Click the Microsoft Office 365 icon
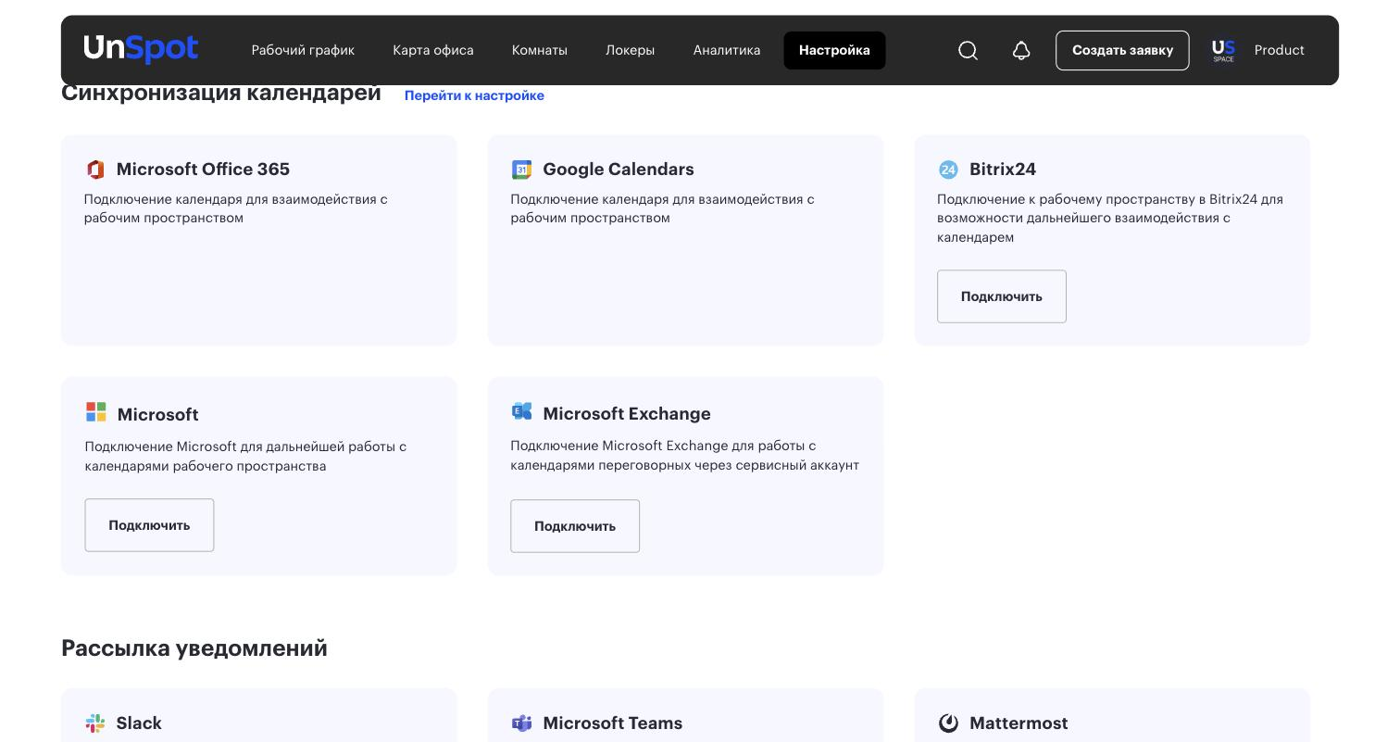This screenshot has height=742, width=1400. 95,170
